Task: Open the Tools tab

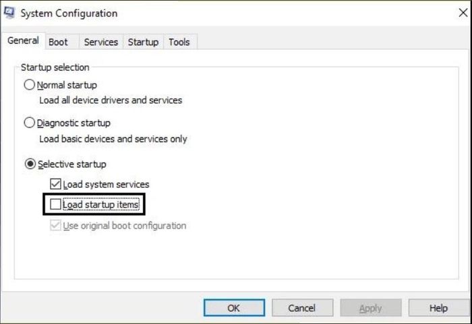Action: click(x=179, y=42)
